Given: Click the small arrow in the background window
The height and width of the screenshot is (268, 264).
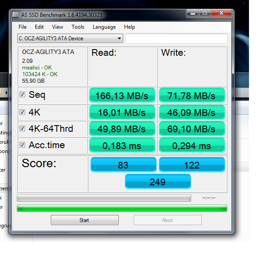Looking at the screenshot, I should [x=6, y=92].
